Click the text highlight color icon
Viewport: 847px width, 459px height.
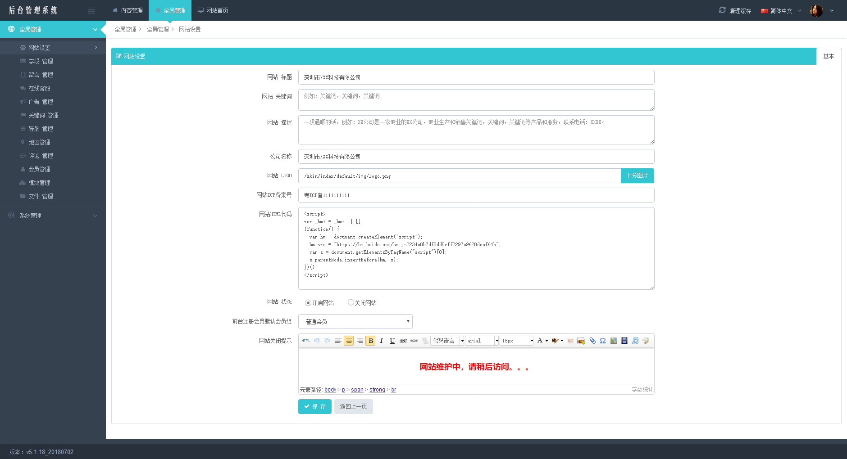pos(555,341)
